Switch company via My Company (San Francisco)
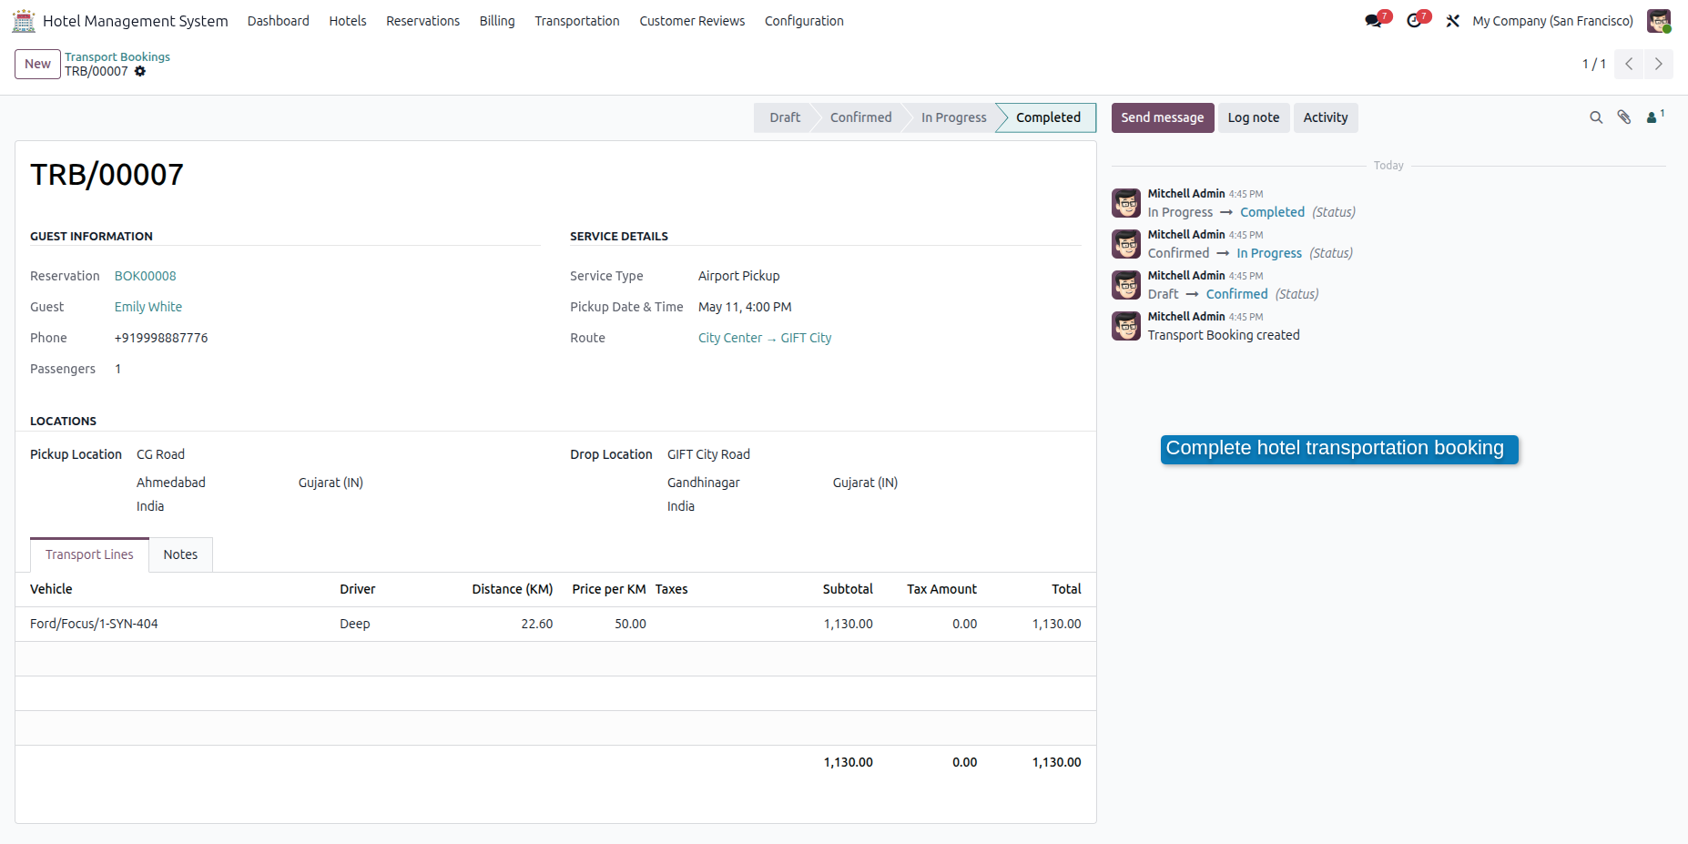Screen dimensions: 1688x844 click(1553, 21)
